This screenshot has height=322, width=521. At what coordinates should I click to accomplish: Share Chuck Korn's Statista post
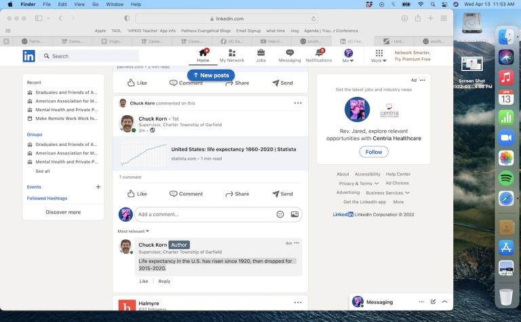(x=237, y=194)
